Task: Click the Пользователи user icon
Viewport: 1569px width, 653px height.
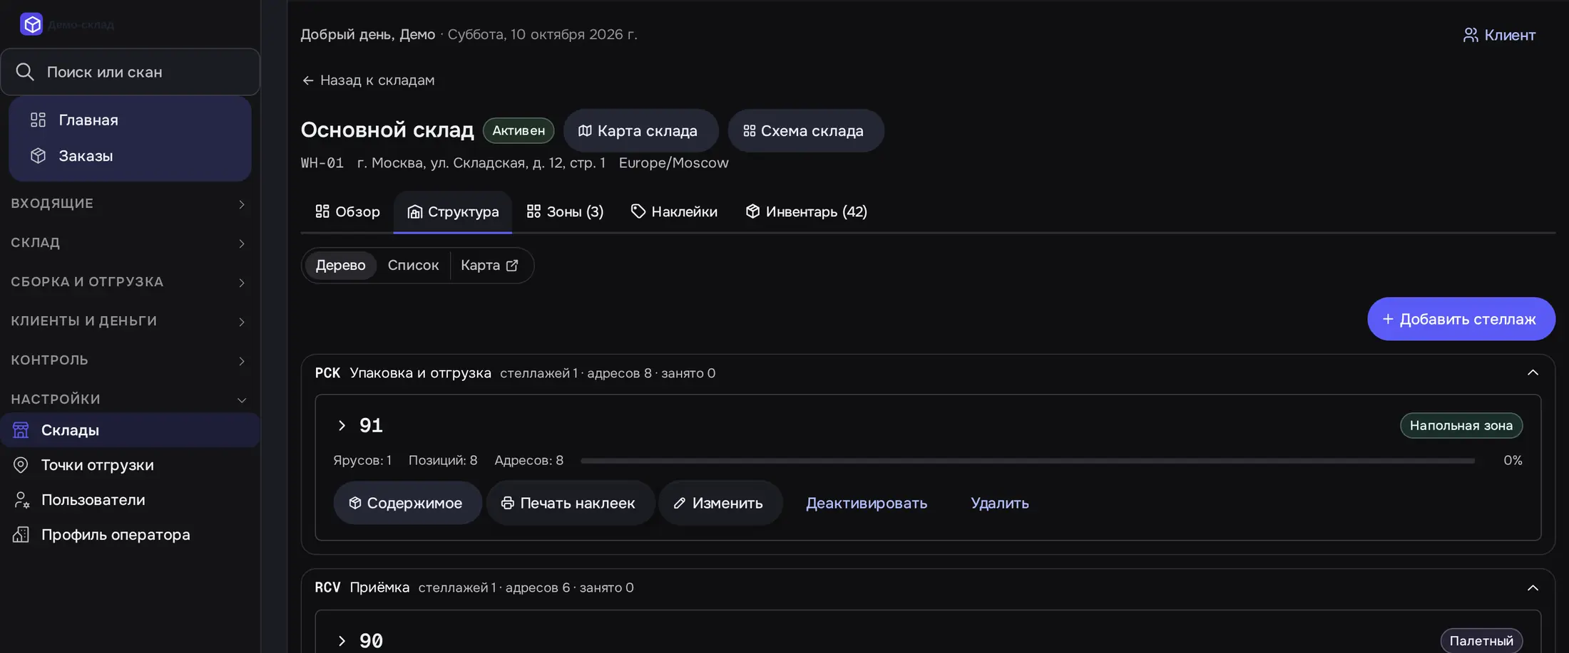Action: click(21, 500)
